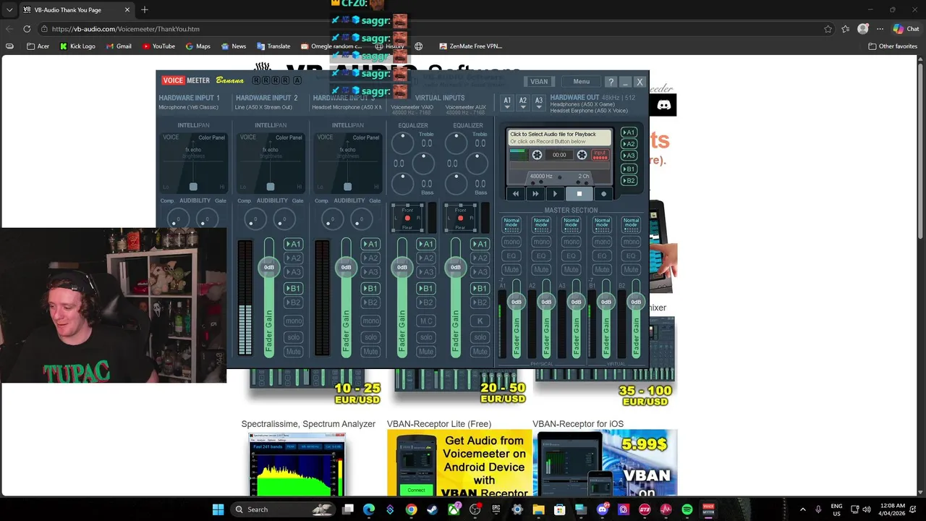This screenshot has height=521, width=926.
Task: Open Microsoft Store from the taskbar
Action: click(559, 509)
